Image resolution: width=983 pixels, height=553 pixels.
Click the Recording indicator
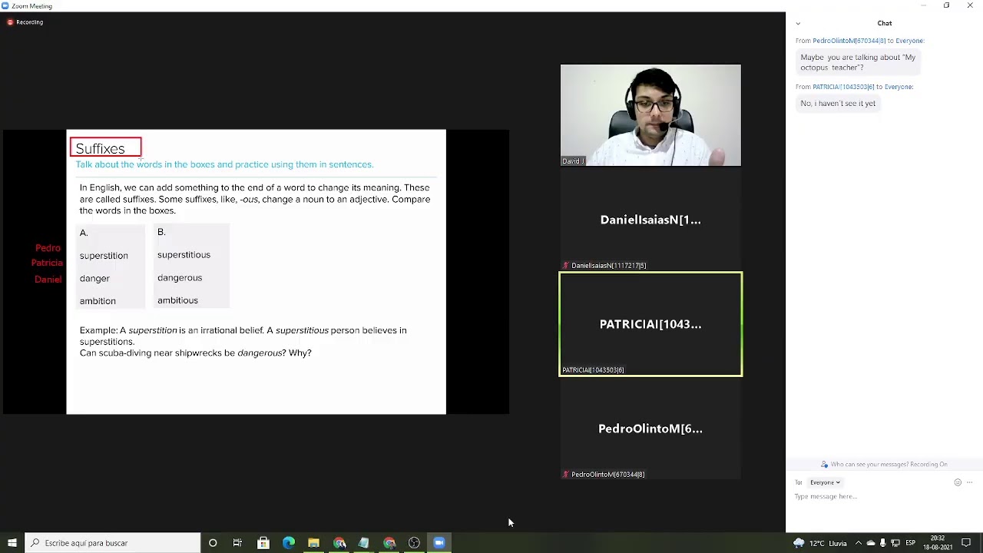(x=25, y=22)
